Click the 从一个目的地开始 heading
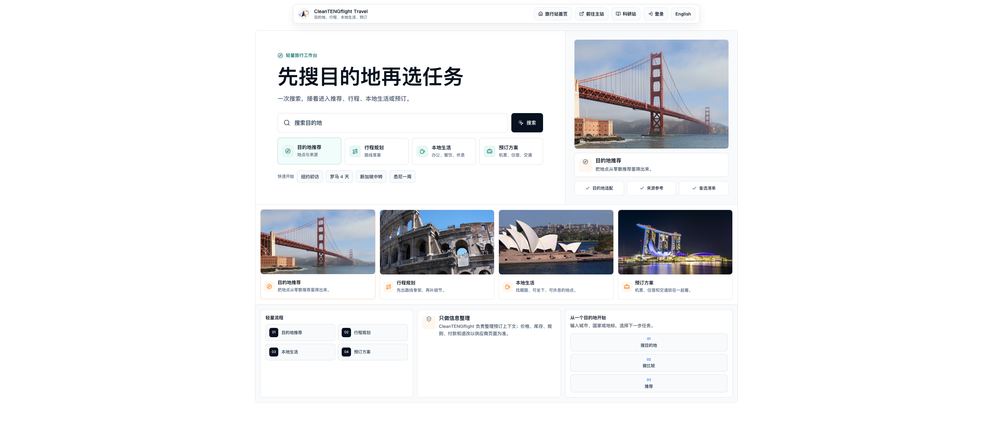The height and width of the screenshot is (422, 993). pos(588,318)
